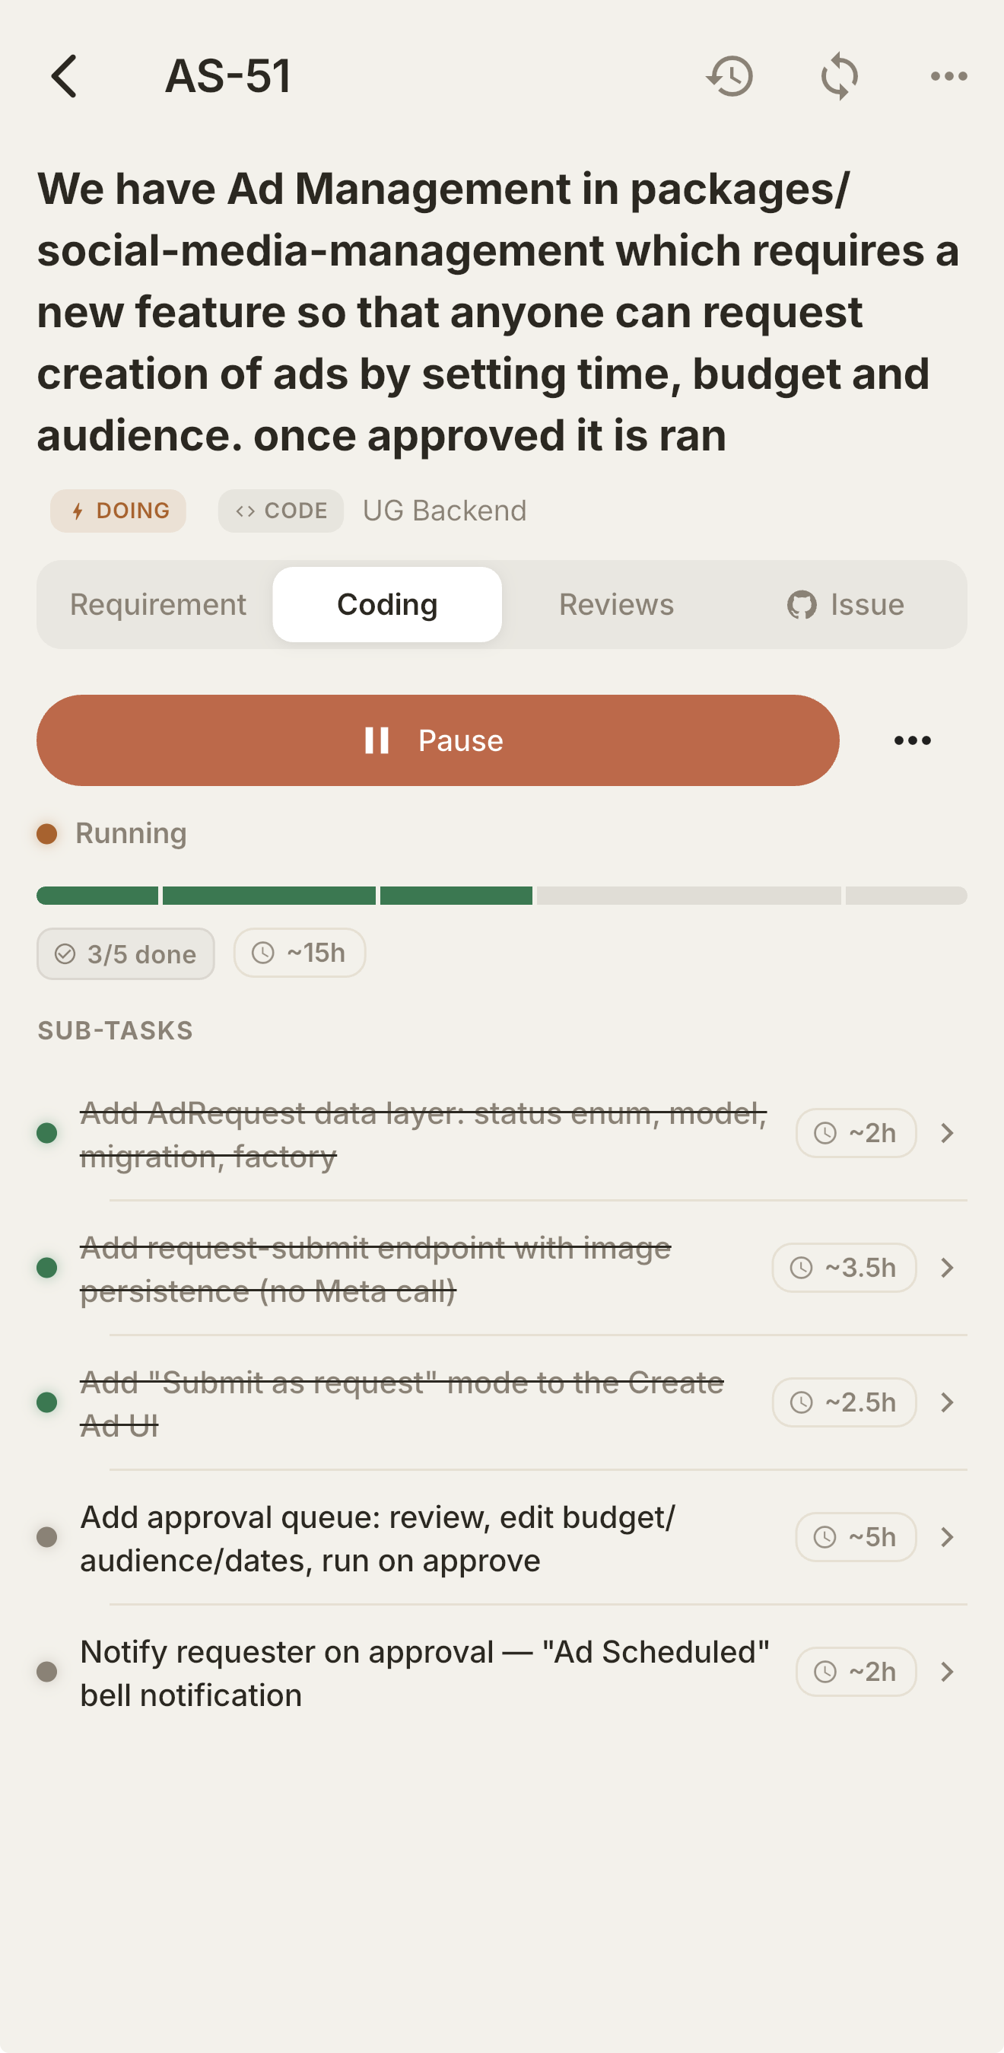Click the third green progress bar segment
The height and width of the screenshot is (2053, 1004).
(456, 896)
